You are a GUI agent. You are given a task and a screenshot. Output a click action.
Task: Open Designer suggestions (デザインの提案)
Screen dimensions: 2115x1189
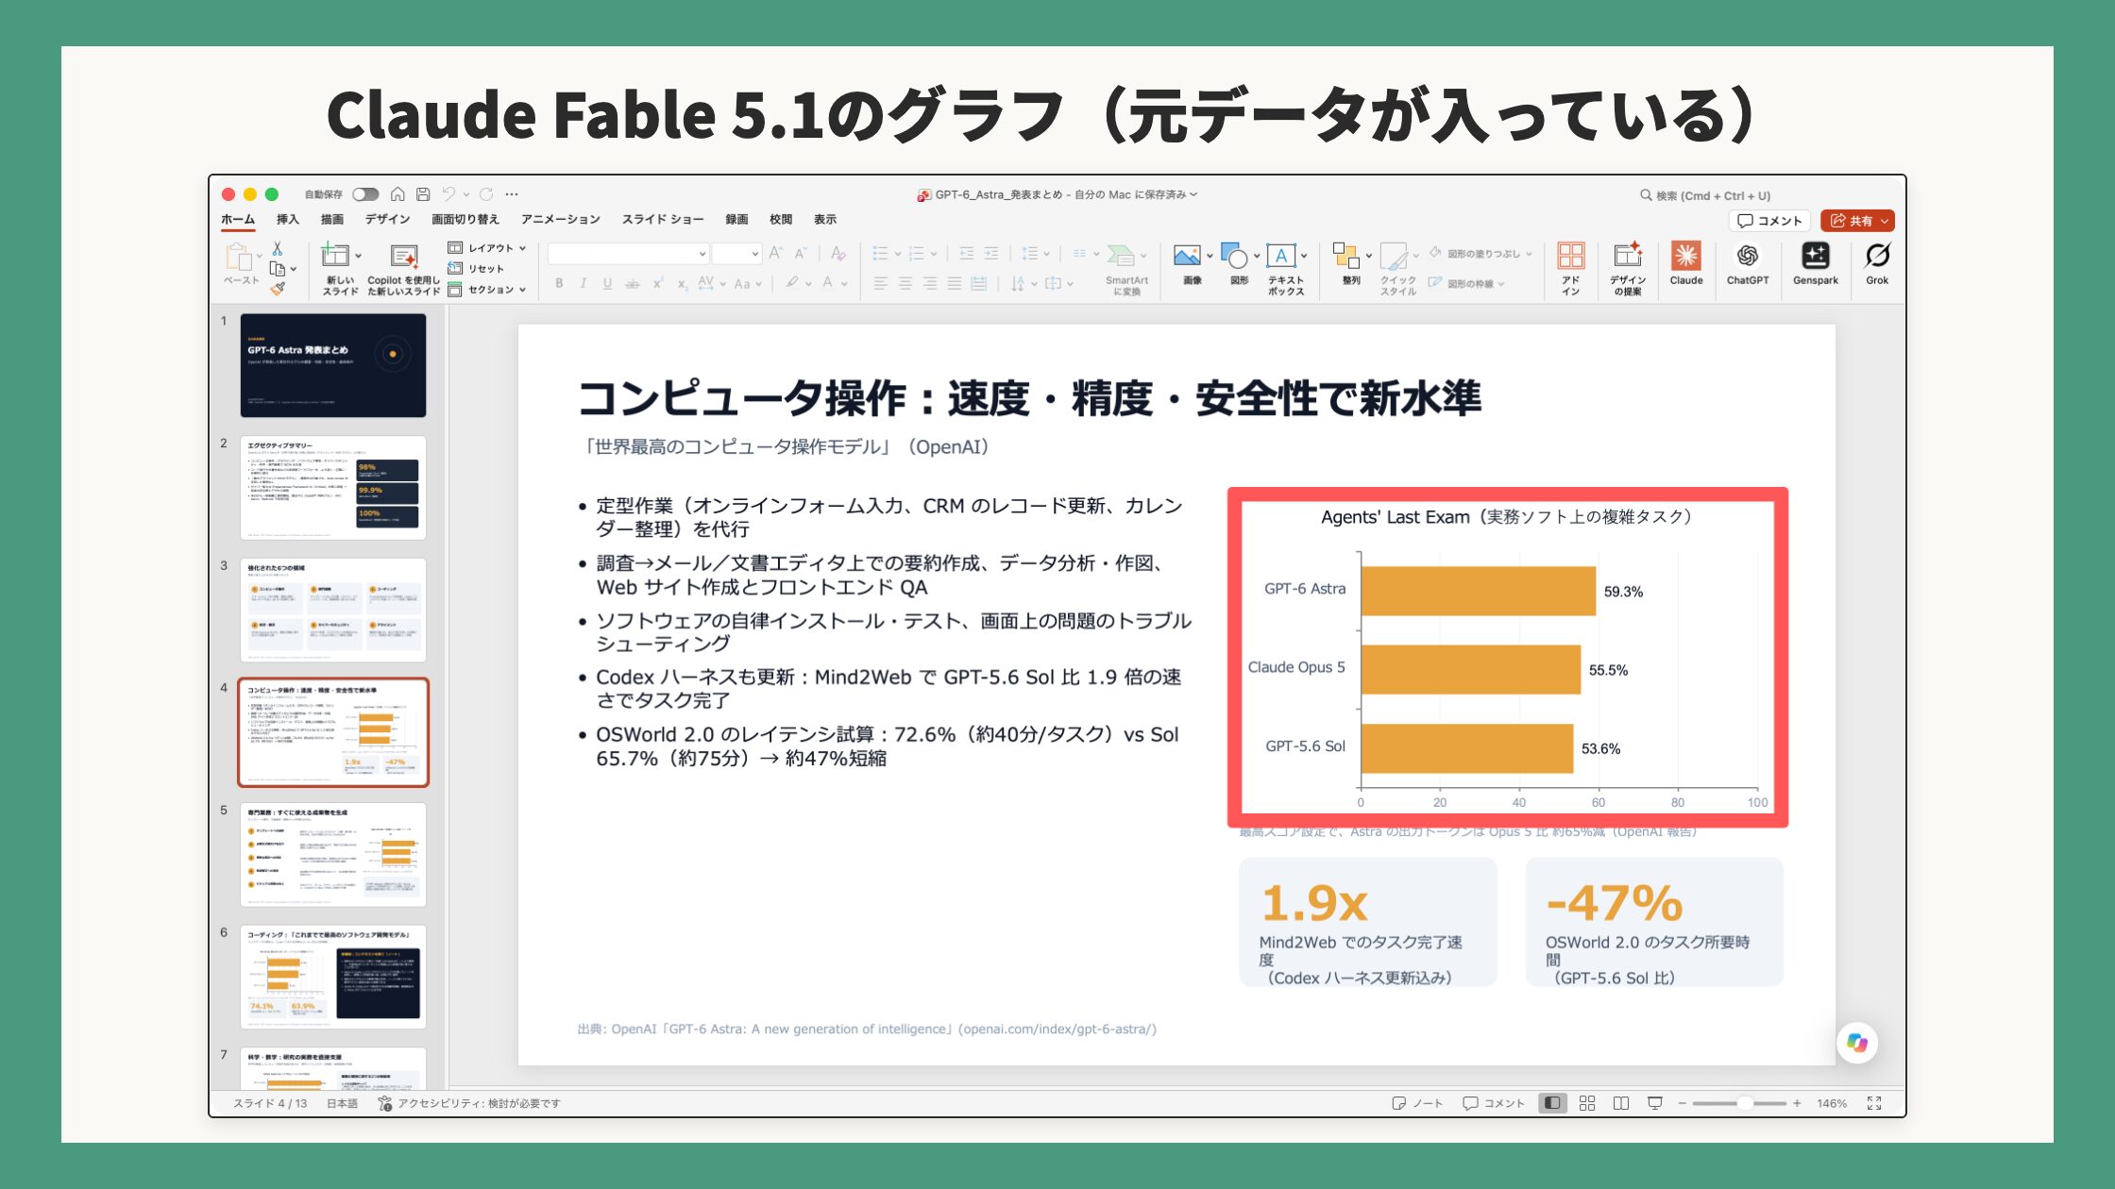coord(1627,268)
